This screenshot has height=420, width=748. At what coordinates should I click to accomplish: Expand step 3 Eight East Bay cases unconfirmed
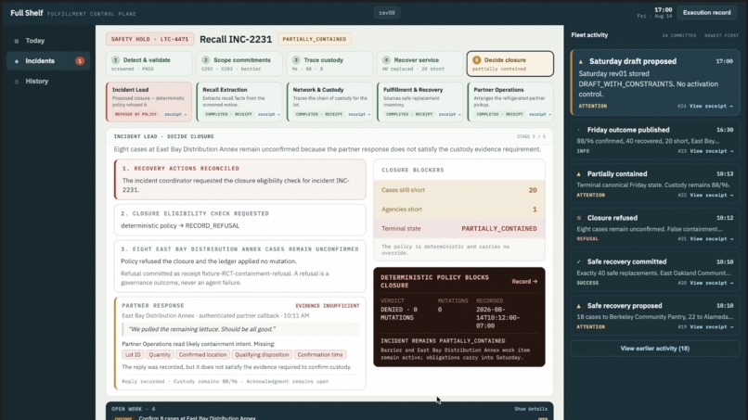pyautogui.click(x=240, y=266)
